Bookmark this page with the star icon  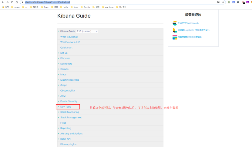[x=223, y=2]
